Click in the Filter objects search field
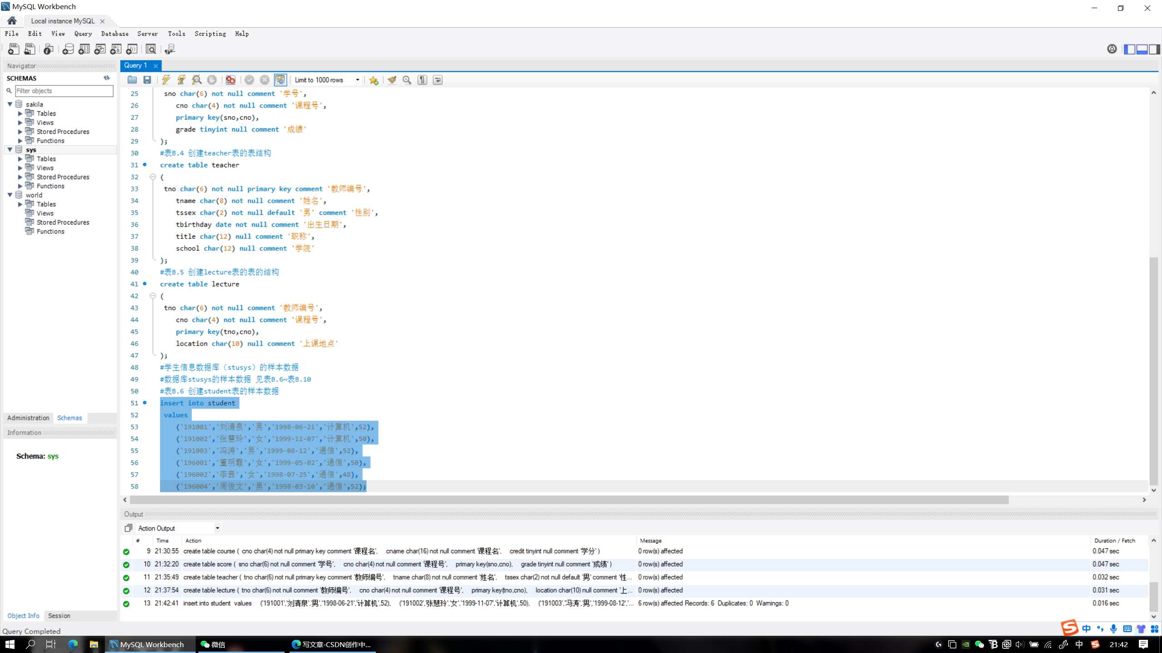Viewport: 1162px width, 653px height. coord(64,91)
